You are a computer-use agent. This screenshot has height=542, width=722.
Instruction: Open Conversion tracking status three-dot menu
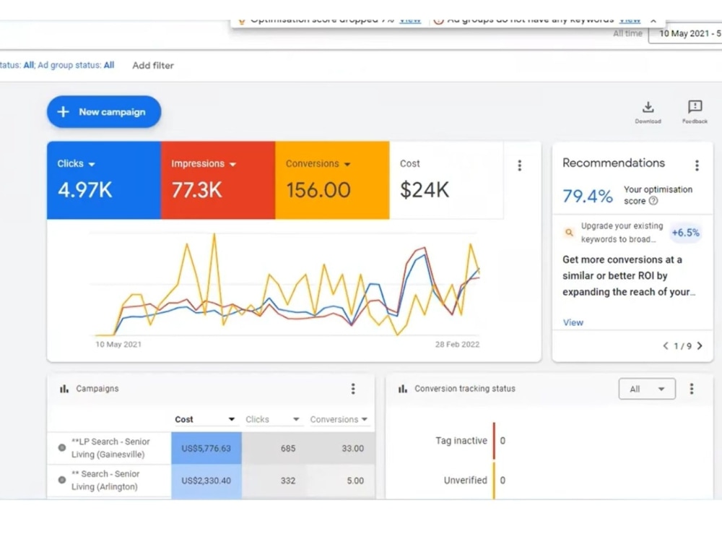[x=691, y=389]
